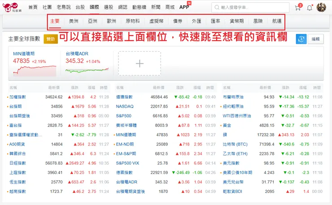Open S&P500 VIX row link
This screenshot has width=332, height=205.
pos(128,163)
